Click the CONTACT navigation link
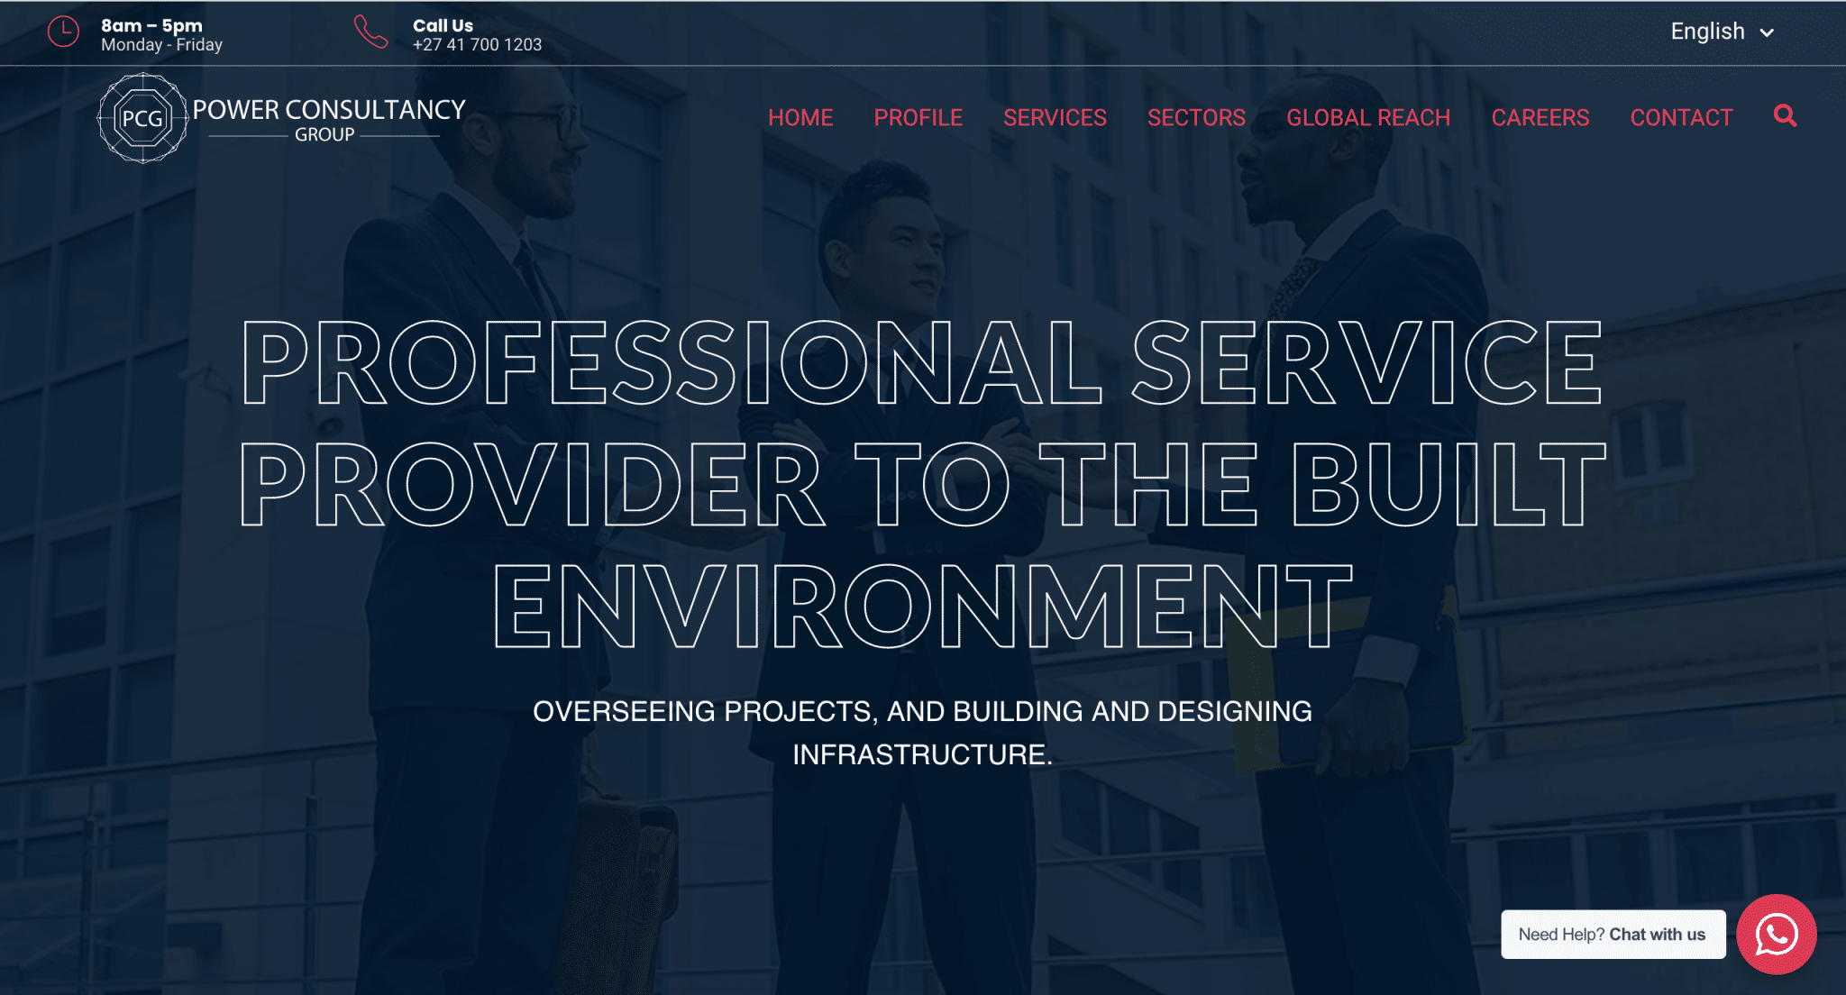This screenshot has width=1846, height=995. coord(1682,118)
